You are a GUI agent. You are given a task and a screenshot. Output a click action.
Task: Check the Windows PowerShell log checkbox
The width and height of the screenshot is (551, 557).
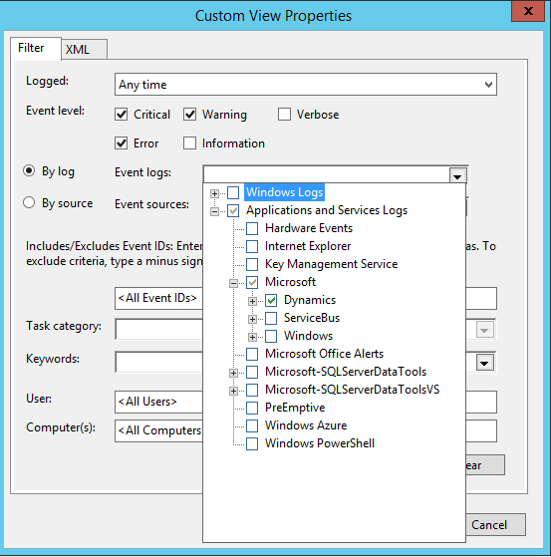252,443
